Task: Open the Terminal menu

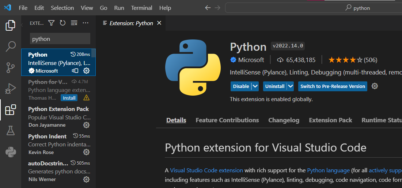Action: [142, 8]
